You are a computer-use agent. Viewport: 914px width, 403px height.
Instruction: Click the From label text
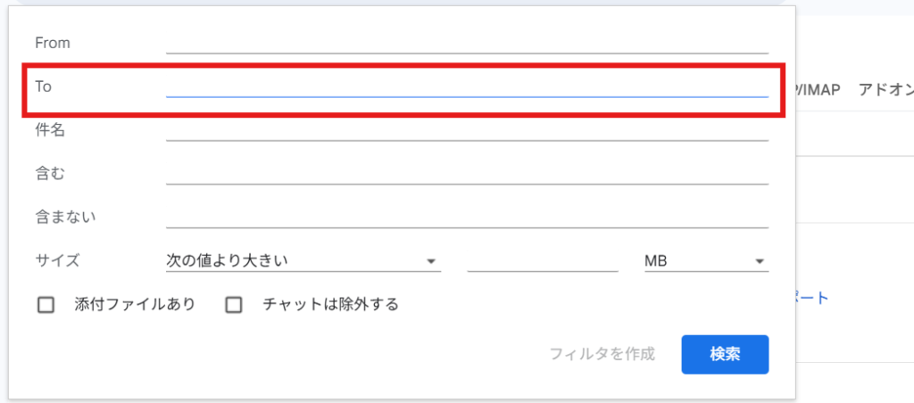(52, 43)
